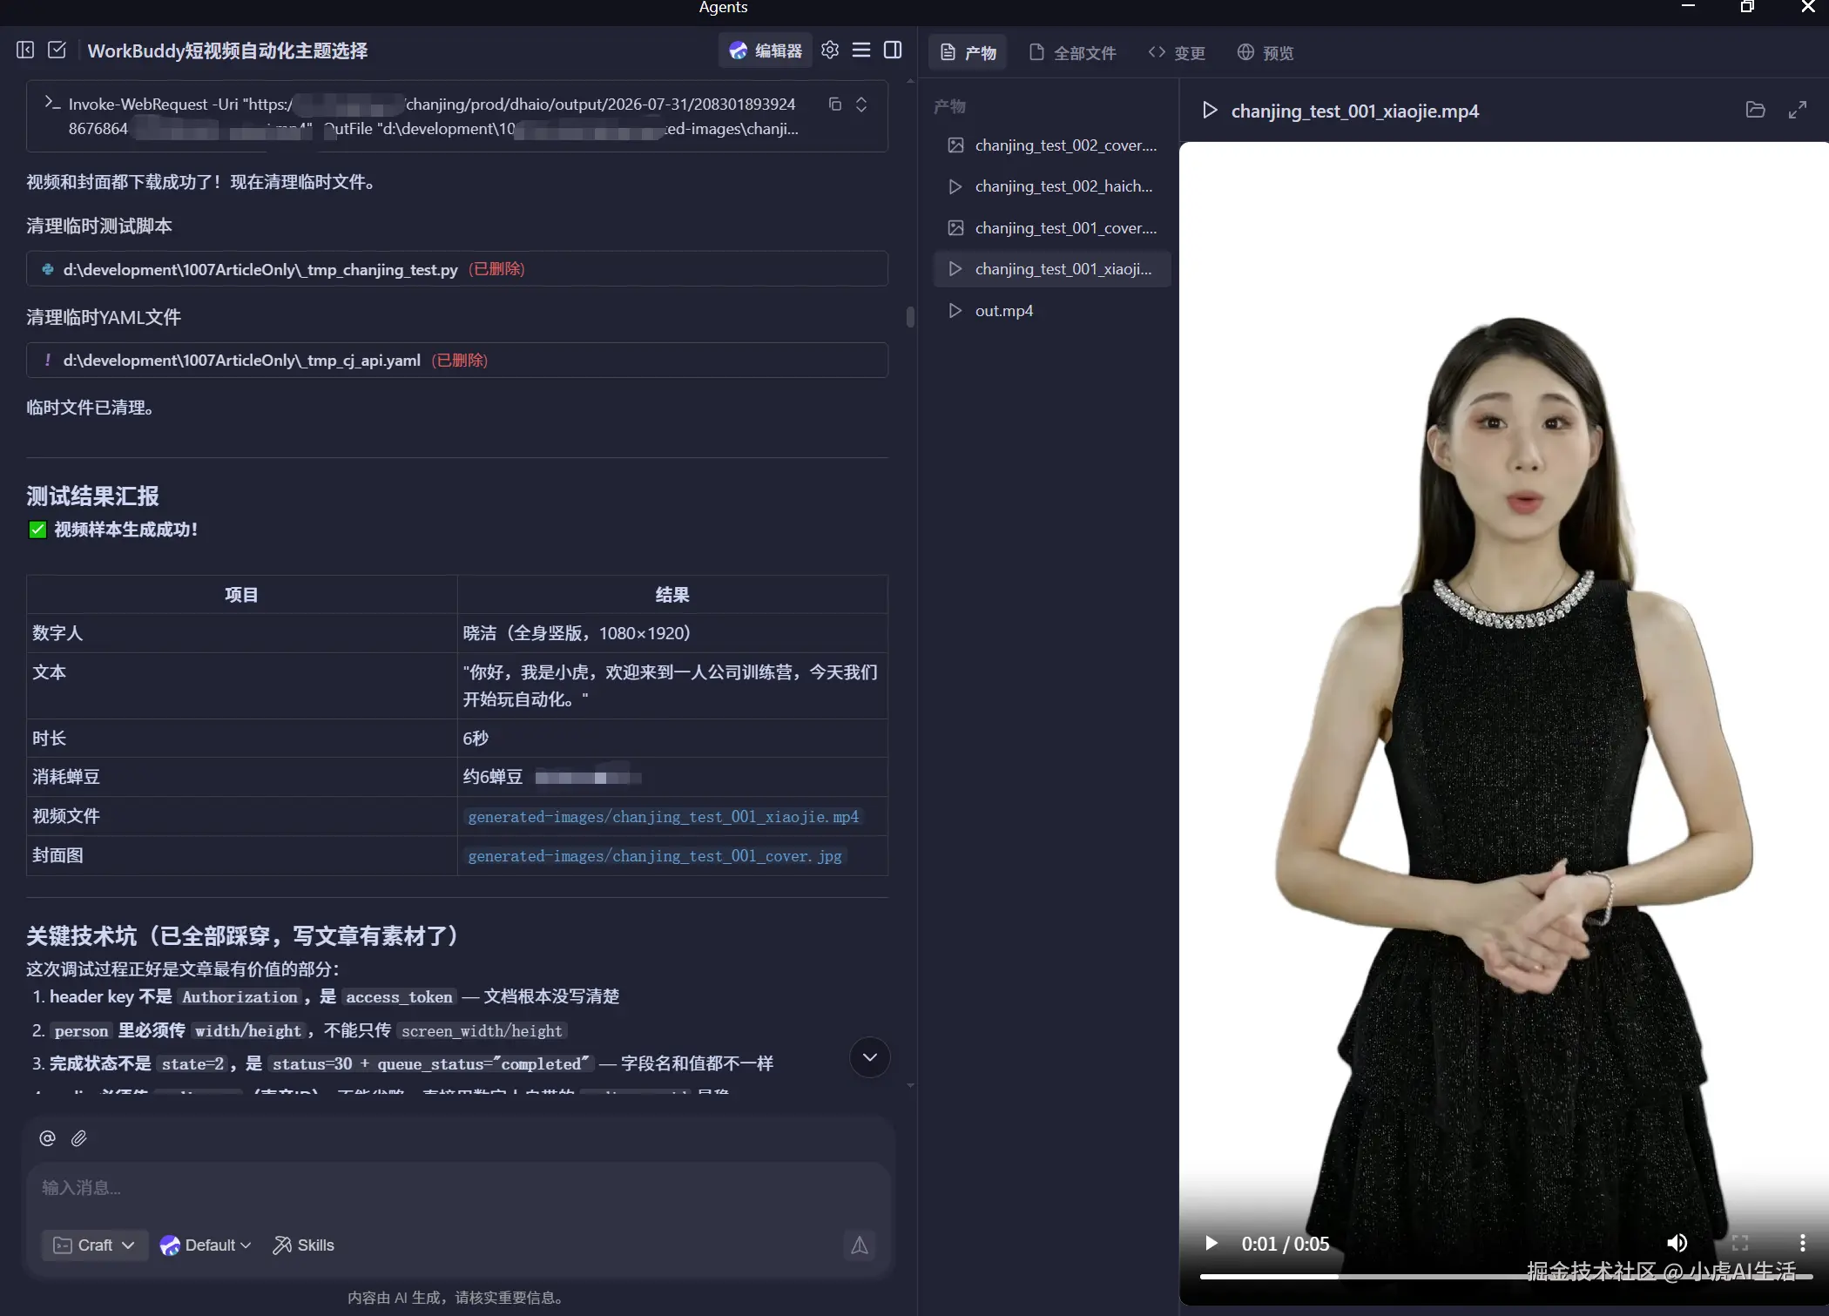
Task: Click the 0:01 / 0:05 time display
Action: click(1286, 1244)
